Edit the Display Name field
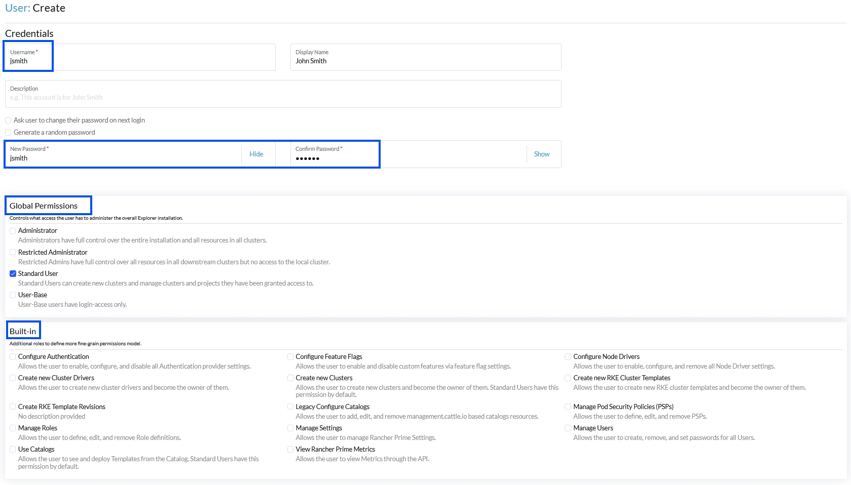This screenshot has height=485, width=851. point(426,57)
